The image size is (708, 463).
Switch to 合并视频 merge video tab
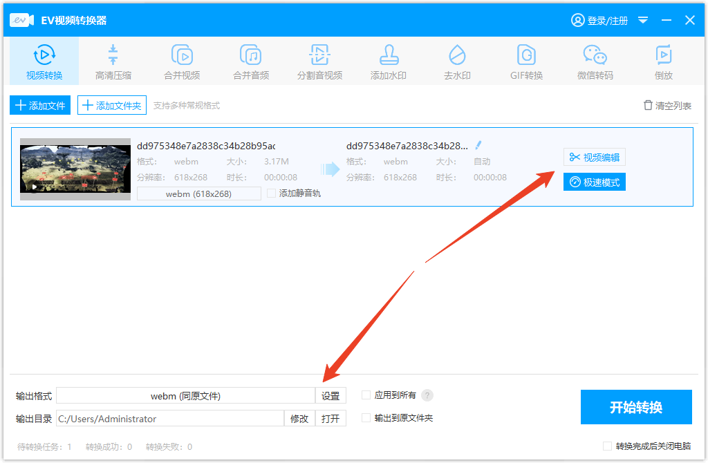182,62
